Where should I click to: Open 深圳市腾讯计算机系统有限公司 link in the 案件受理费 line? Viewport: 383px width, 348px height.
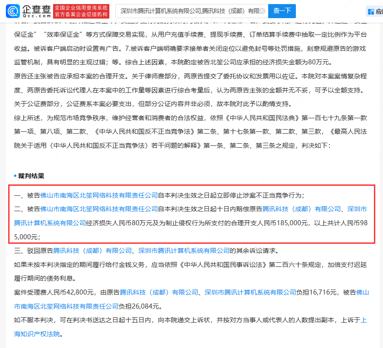coord(250,292)
